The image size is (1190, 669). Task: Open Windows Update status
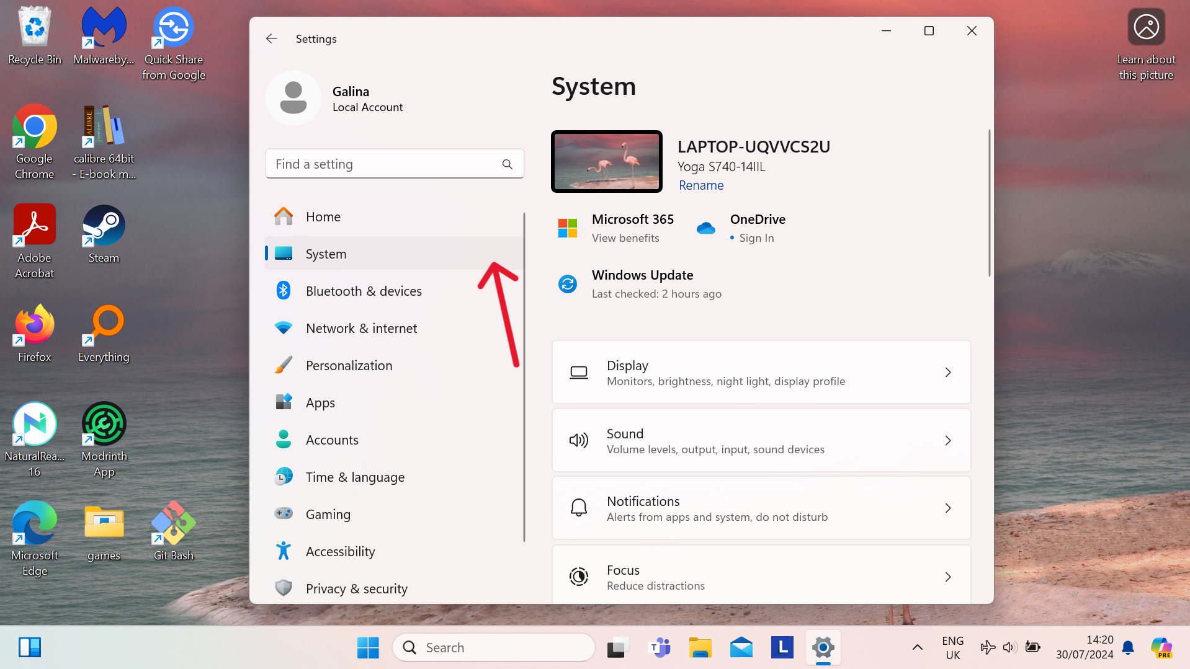click(640, 284)
